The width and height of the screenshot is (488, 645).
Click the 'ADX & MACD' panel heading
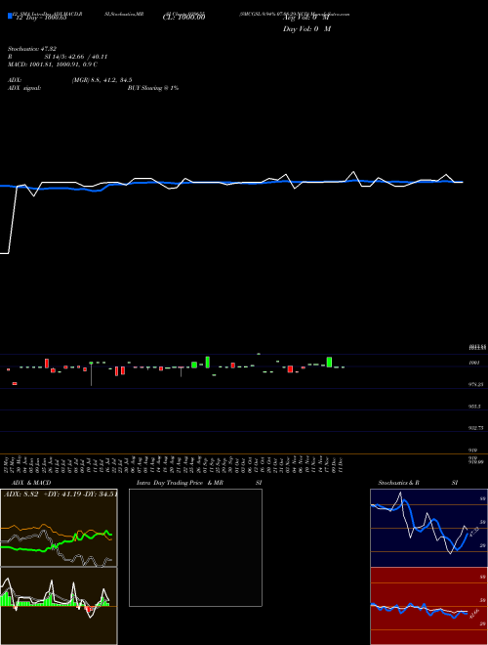point(31,483)
